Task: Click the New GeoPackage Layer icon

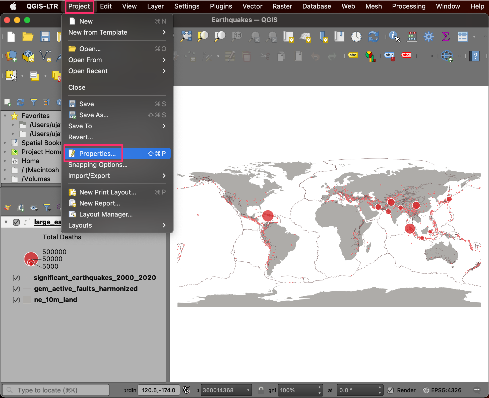Action: tap(28, 56)
